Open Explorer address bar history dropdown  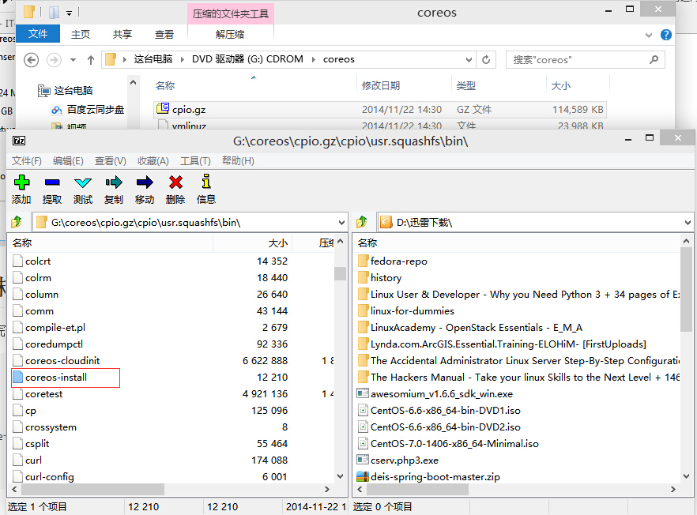469,59
